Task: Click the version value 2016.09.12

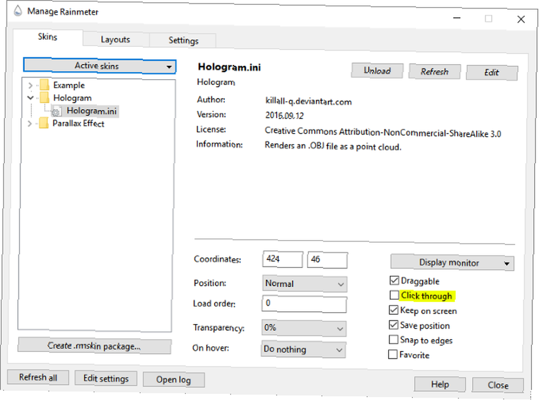Action: tap(284, 115)
